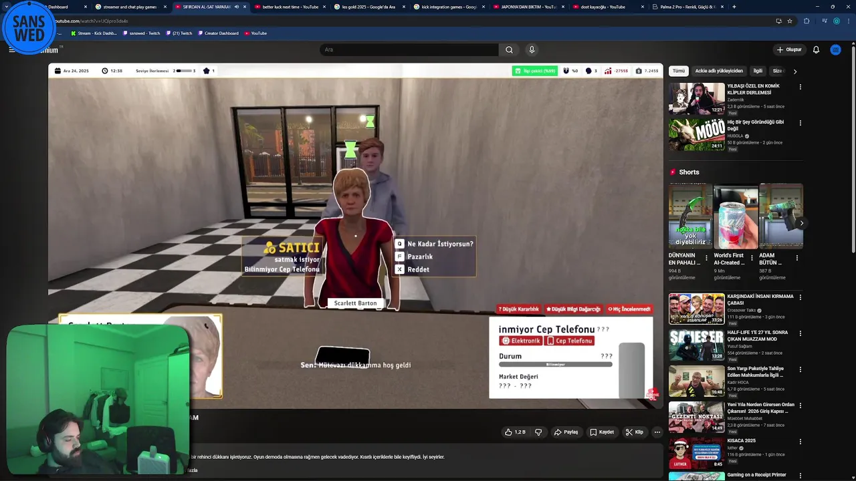
Task: Click the Kaydet save button
Action: point(602,432)
